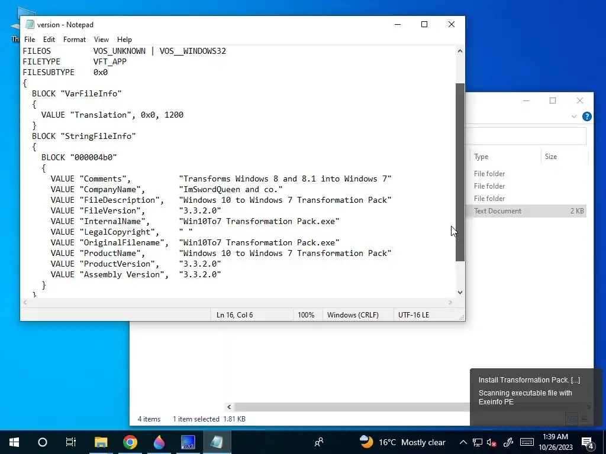Open the Help menu in Notepad

coord(124,40)
